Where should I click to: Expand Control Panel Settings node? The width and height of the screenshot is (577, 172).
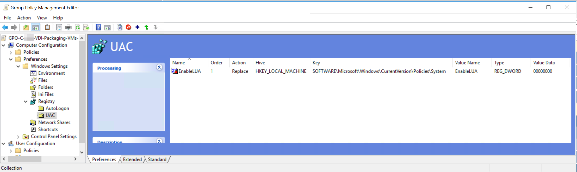pyautogui.click(x=18, y=137)
